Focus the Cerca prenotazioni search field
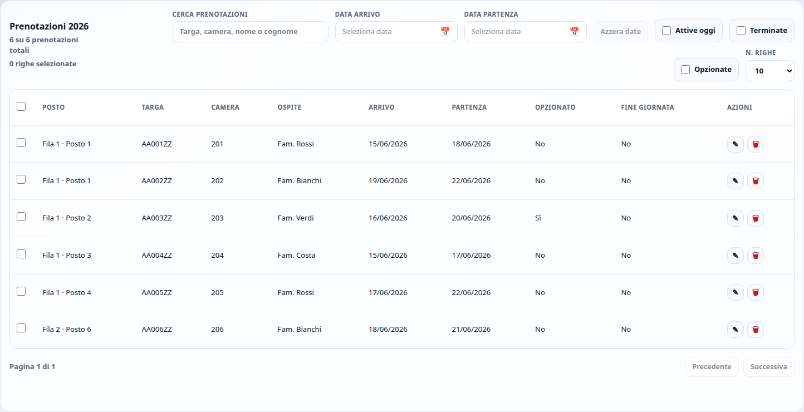 [251, 32]
